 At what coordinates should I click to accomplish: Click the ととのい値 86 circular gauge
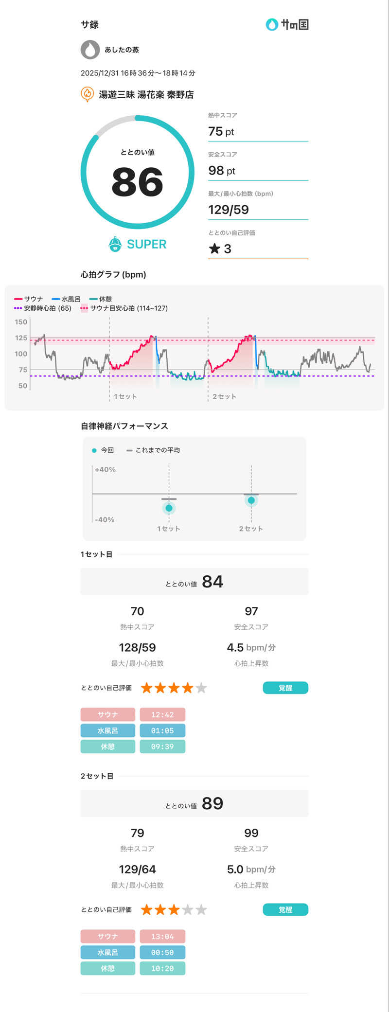pos(138,173)
